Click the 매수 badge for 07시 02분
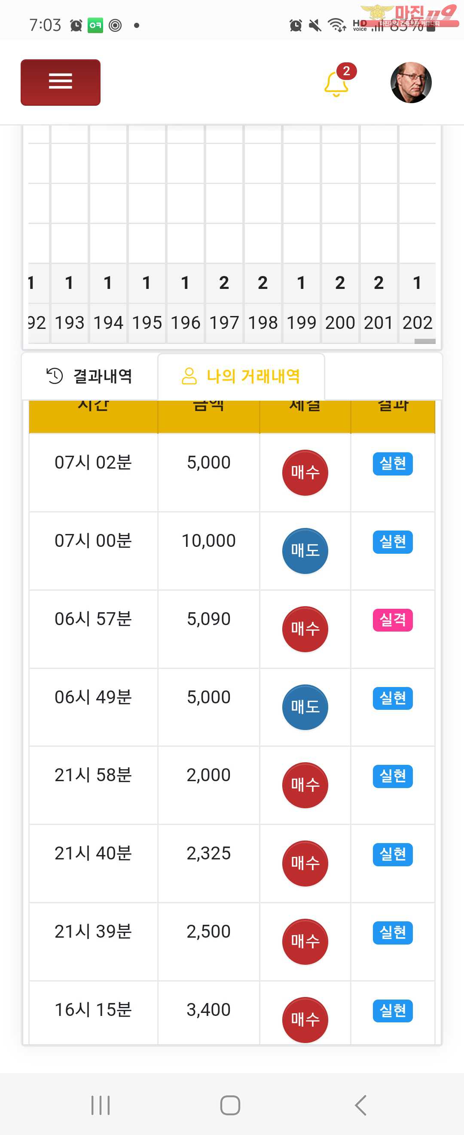 tap(305, 472)
